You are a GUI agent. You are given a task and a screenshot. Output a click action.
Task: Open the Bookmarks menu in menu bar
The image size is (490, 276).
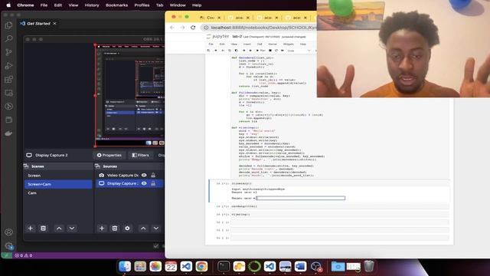pos(116,5)
